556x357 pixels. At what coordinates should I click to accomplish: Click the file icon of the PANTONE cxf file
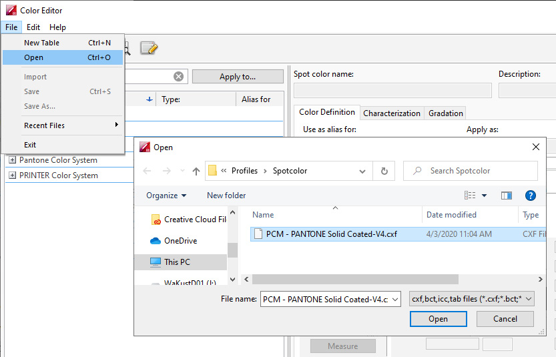pyautogui.click(x=258, y=234)
